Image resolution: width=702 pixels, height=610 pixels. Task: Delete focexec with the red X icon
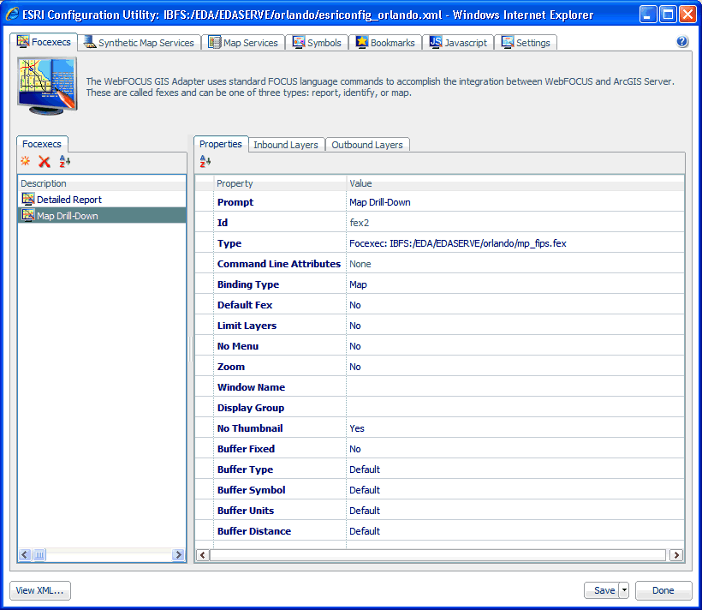pyautogui.click(x=45, y=161)
